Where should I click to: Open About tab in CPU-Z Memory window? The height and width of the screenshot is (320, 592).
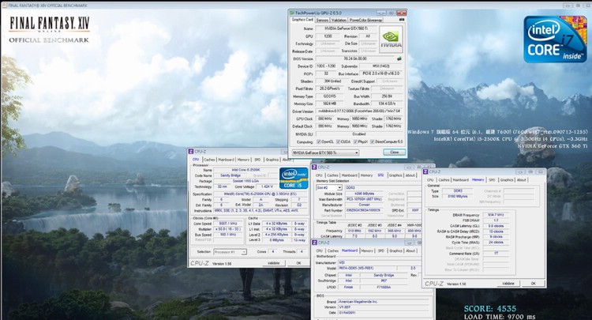(522, 180)
